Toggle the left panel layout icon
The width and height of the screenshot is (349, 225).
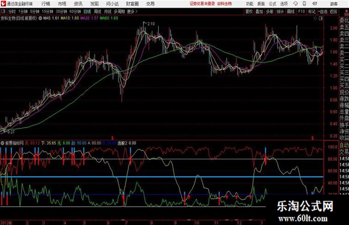point(3,11)
